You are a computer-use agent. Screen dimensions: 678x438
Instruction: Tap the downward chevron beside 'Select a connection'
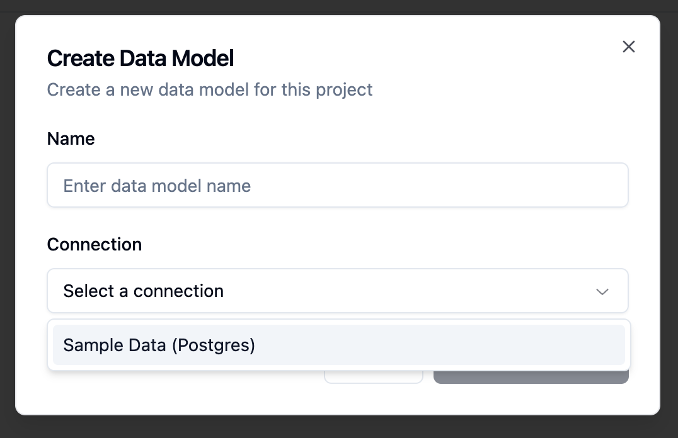point(602,291)
